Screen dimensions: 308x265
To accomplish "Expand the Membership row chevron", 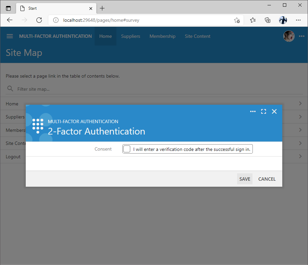I will [300, 130].
